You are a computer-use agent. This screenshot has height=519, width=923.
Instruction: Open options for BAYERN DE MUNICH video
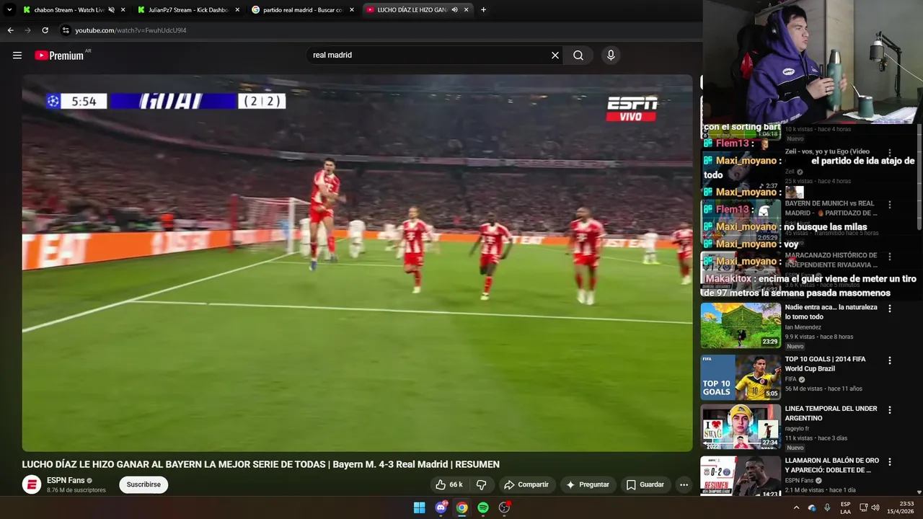889,205
